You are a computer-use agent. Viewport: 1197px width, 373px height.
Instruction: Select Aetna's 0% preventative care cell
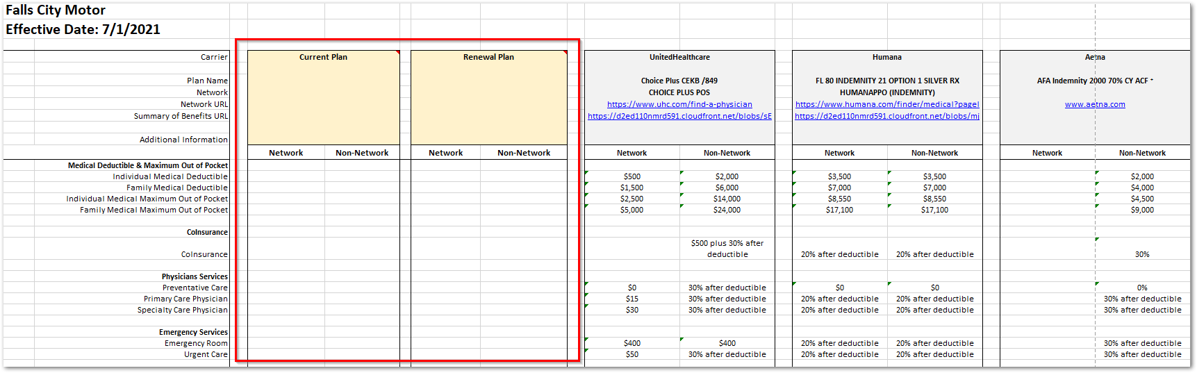(1143, 288)
